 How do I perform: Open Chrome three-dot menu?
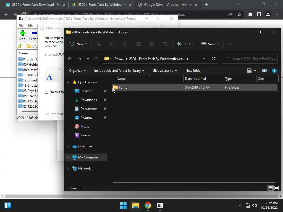click(277, 14)
